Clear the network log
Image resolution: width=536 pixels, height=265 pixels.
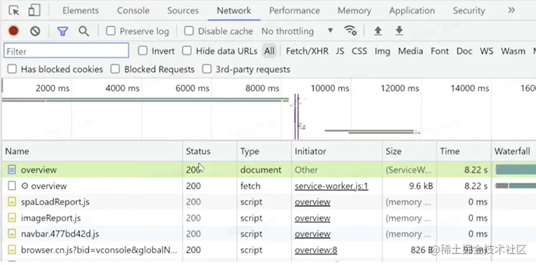(x=35, y=31)
